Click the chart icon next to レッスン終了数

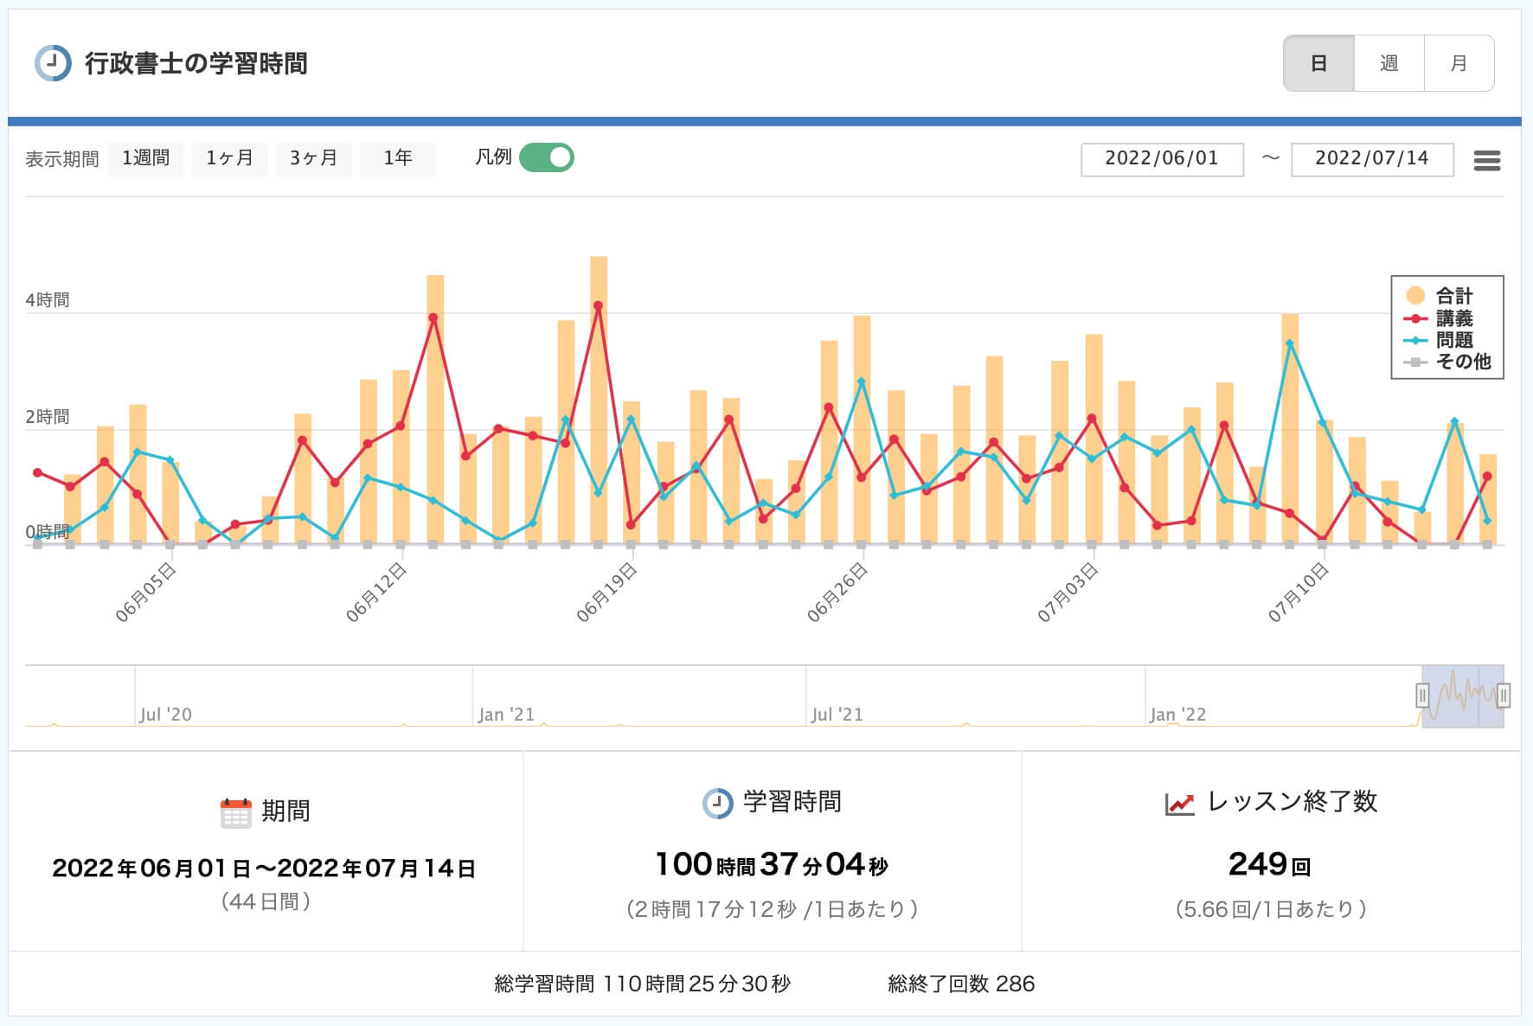(1179, 804)
